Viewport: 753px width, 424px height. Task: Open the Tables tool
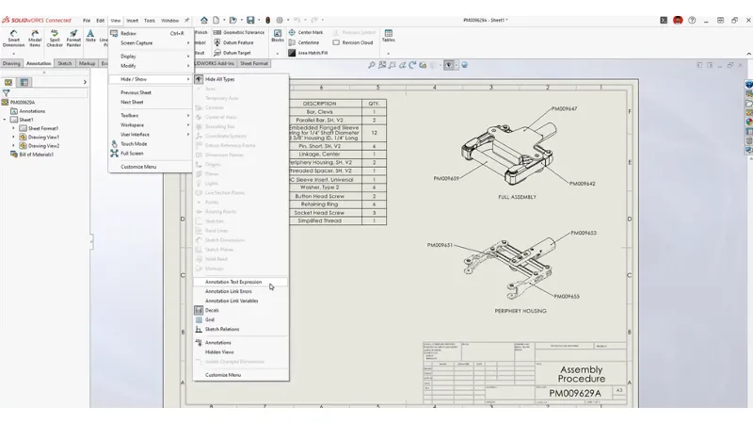point(389,36)
